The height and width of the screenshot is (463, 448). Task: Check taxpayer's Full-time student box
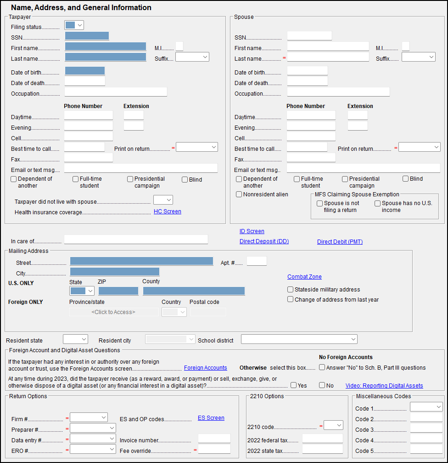pyautogui.click(x=75, y=179)
